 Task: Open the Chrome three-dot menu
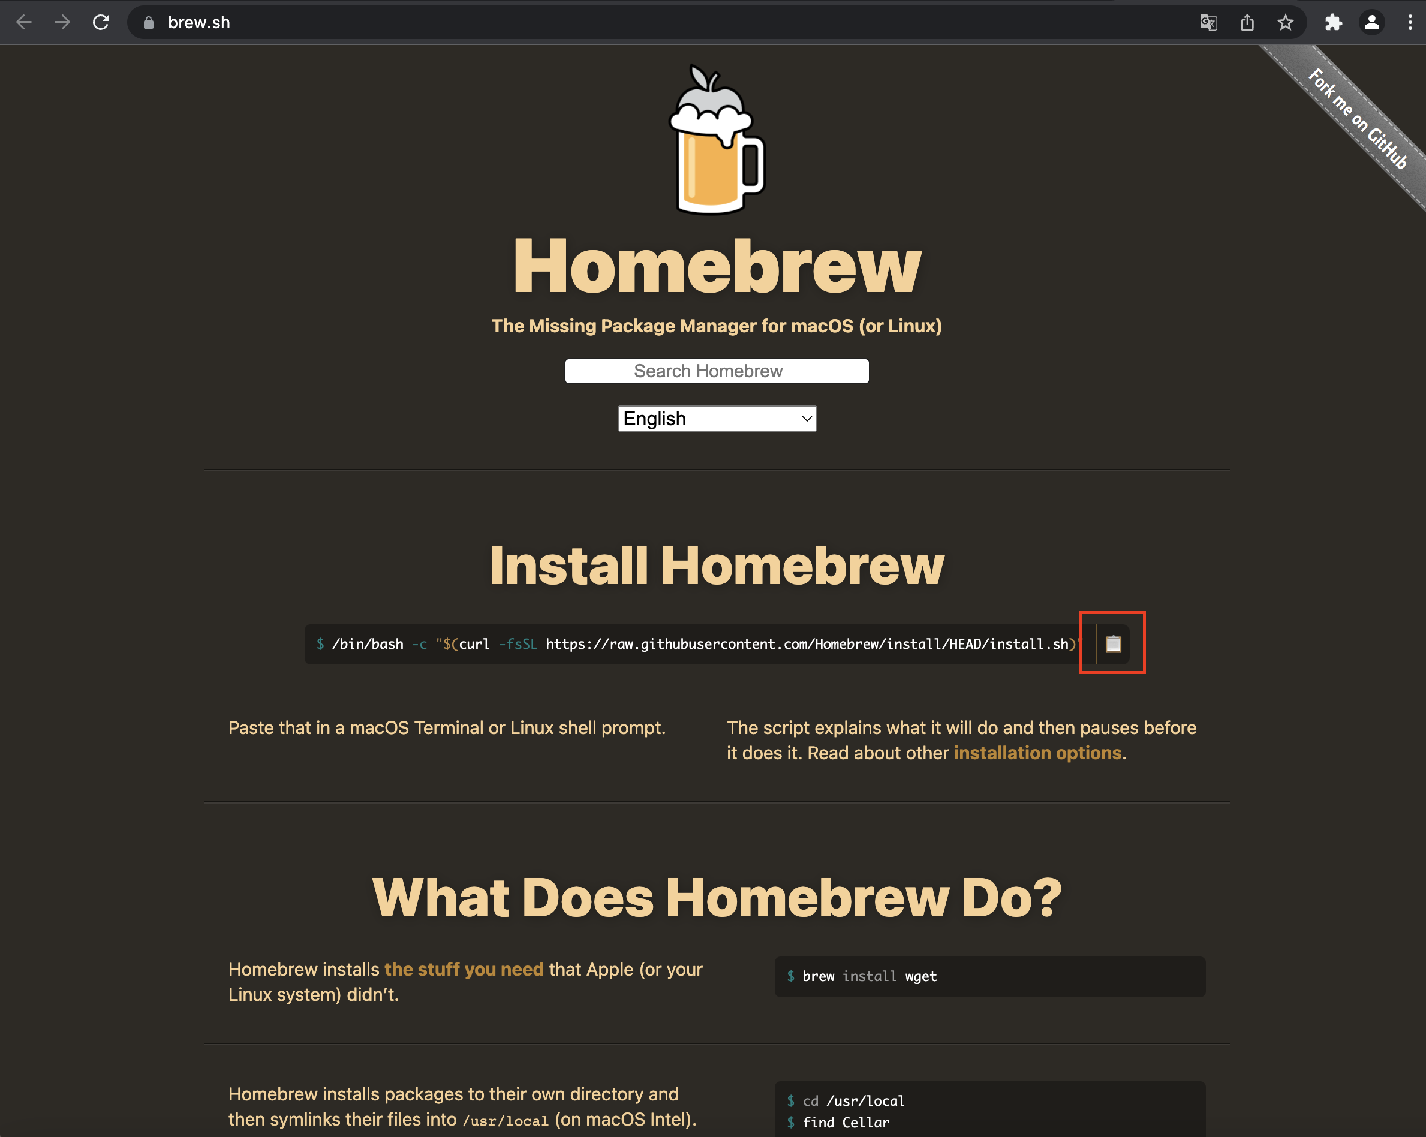point(1410,23)
